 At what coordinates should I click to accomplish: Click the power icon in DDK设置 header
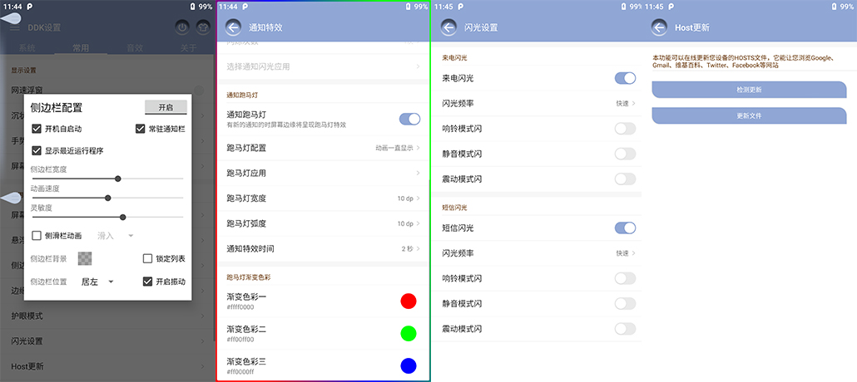click(182, 27)
